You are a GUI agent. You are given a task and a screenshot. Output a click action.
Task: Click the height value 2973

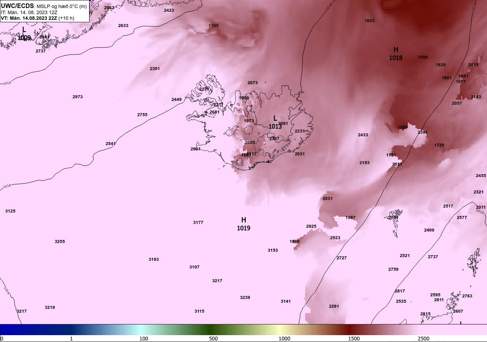click(78, 97)
